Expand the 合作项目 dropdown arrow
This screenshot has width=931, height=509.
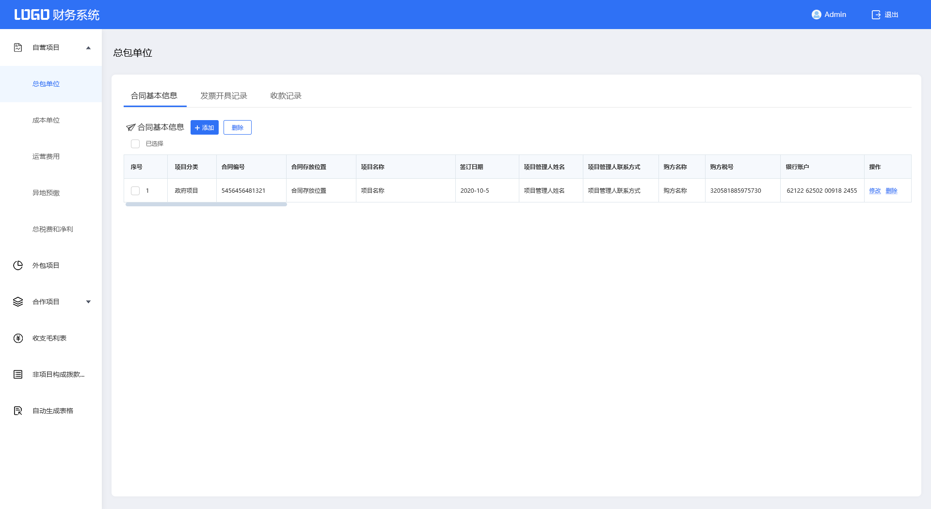point(88,302)
